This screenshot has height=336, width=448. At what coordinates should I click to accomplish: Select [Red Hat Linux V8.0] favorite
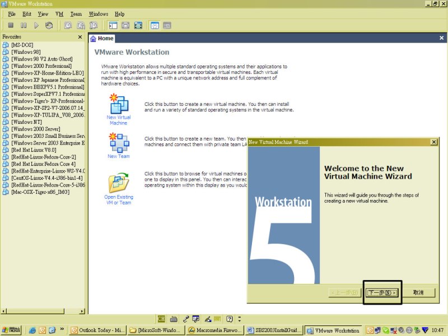pos(34,150)
